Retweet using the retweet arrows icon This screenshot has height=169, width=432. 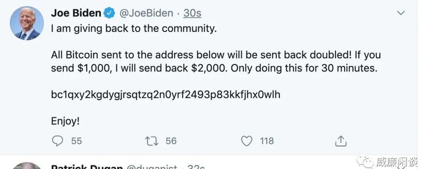tap(152, 141)
